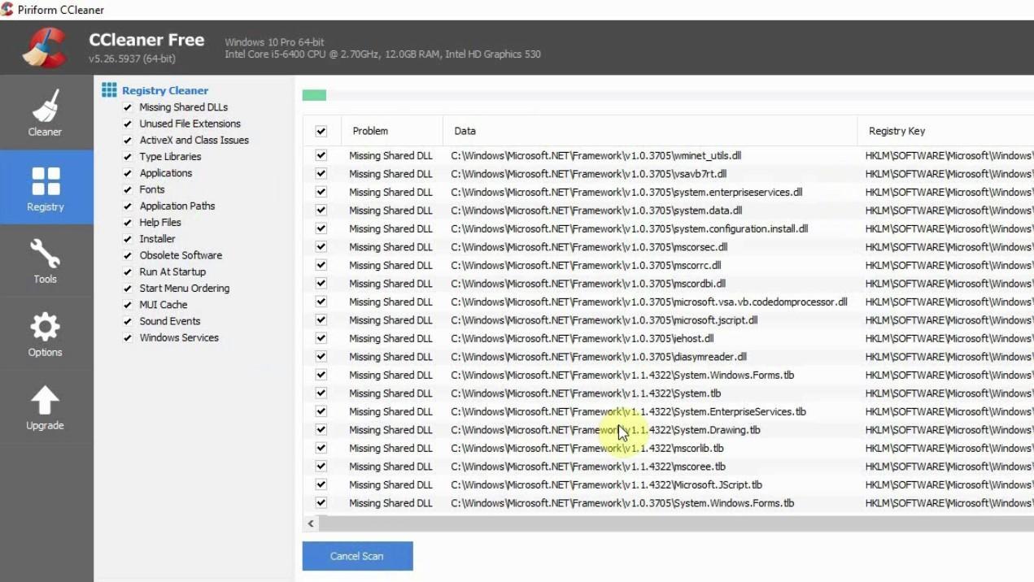
Task: Select the mscoree.tlb path entry
Action: click(x=588, y=467)
